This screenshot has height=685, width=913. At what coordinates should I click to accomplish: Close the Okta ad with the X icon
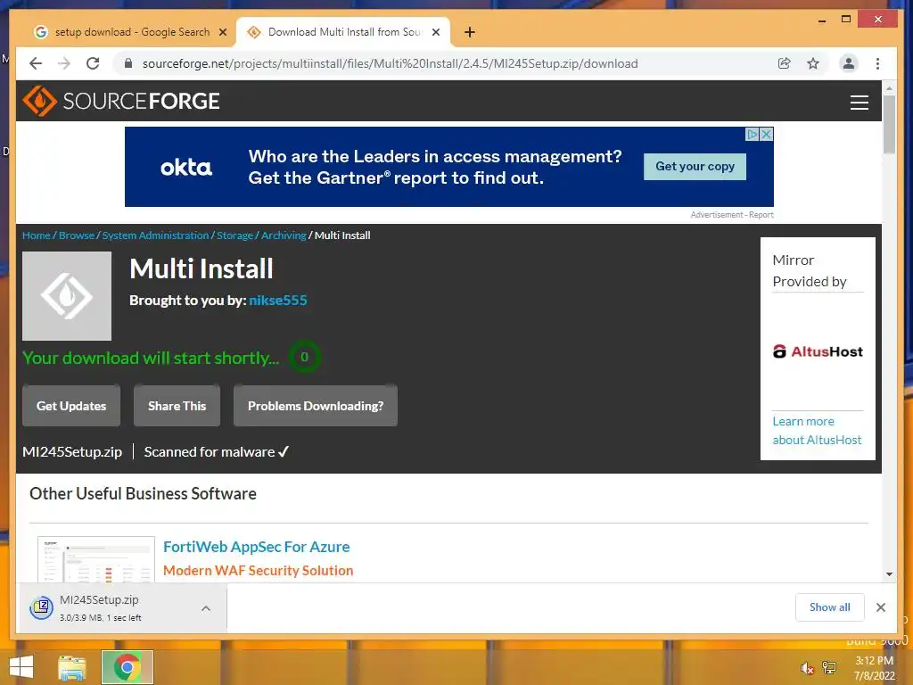coord(766,134)
